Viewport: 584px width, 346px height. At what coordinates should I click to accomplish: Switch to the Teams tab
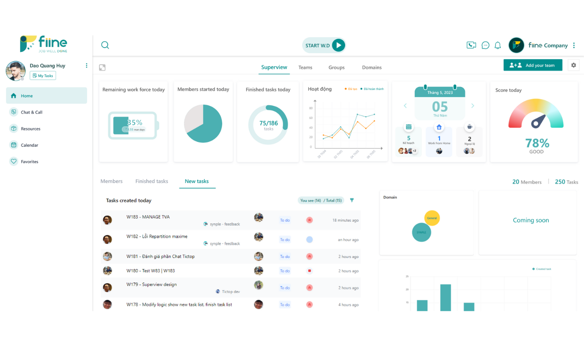305,68
